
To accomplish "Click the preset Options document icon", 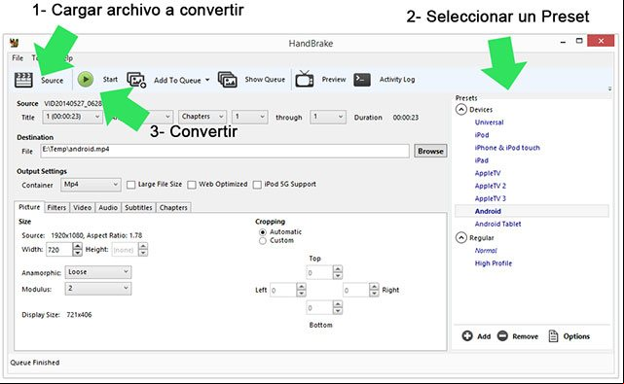I will pyautogui.click(x=553, y=336).
